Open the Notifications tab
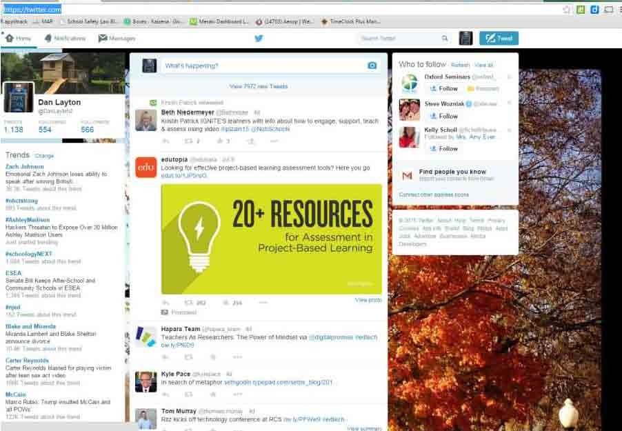 (65, 39)
